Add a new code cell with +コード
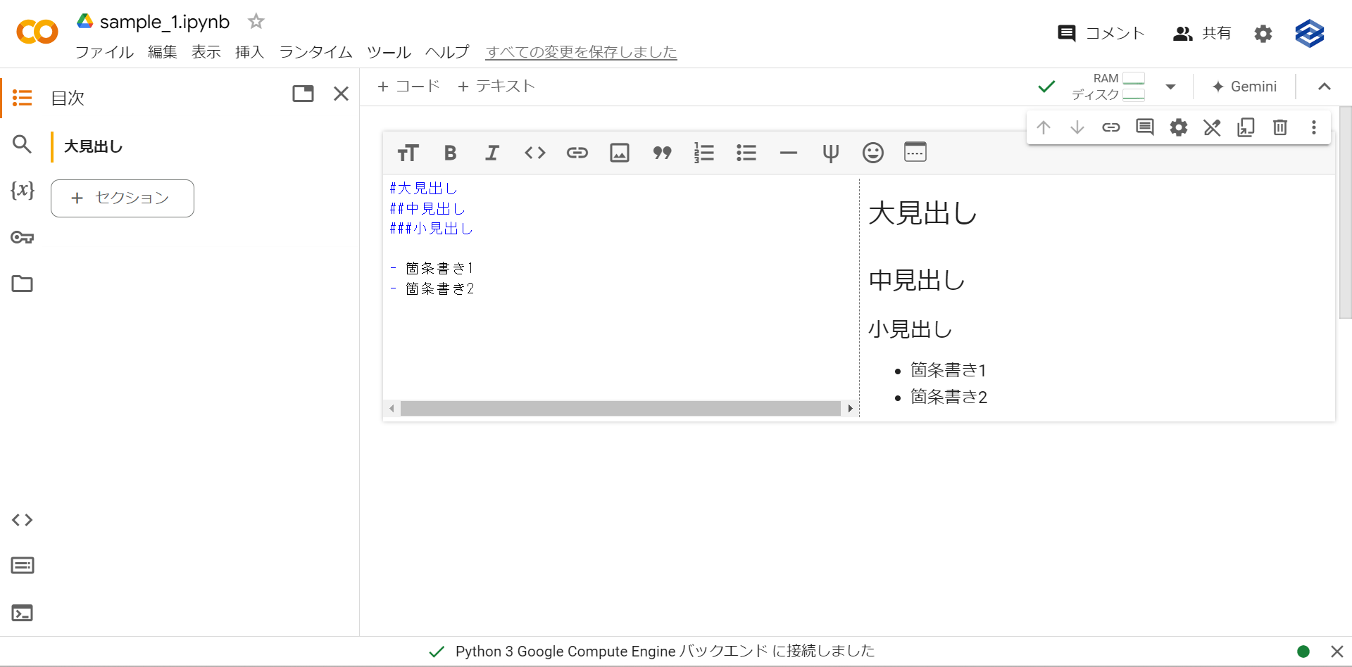Screen dimensions: 1352x667 click(408, 86)
